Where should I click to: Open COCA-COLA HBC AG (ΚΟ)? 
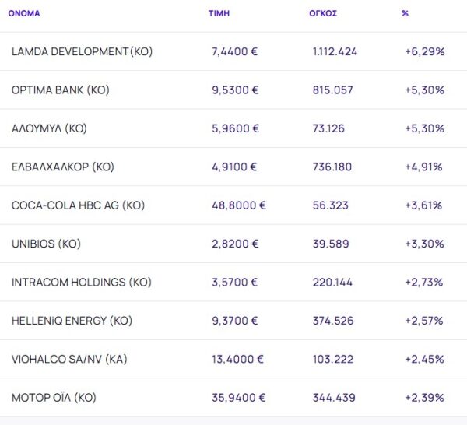78,205
